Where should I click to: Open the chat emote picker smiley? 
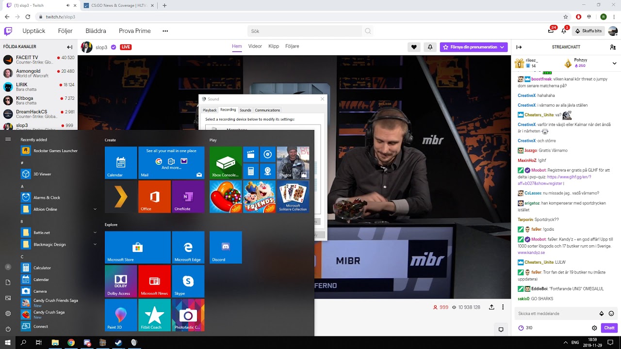pos(611,314)
